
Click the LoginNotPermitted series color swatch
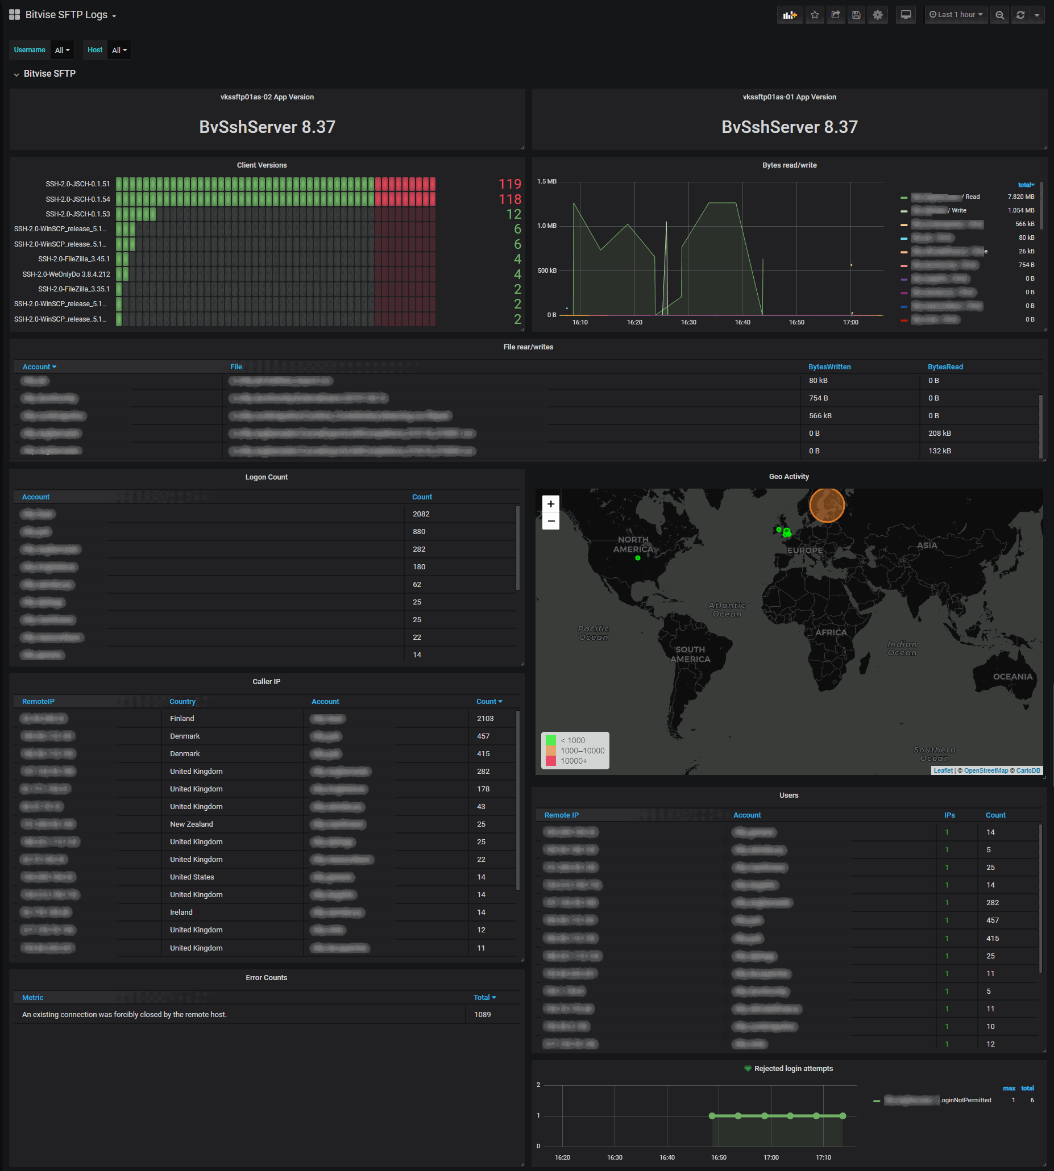click(877, 1101)
